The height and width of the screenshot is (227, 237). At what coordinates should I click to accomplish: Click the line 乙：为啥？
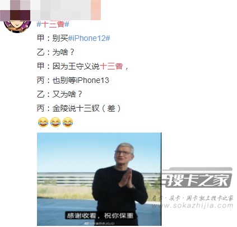55,52
